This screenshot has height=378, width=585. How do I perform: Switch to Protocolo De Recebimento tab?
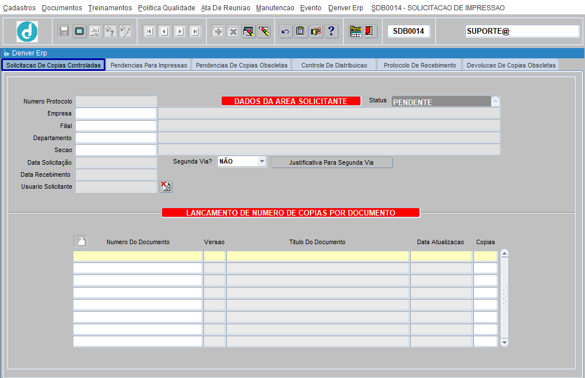[420, 65]
